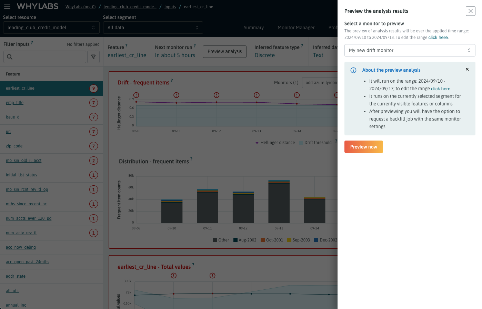Toggle Hellinger distance legend series
482x309 pixels.
(x=275, y=143)
